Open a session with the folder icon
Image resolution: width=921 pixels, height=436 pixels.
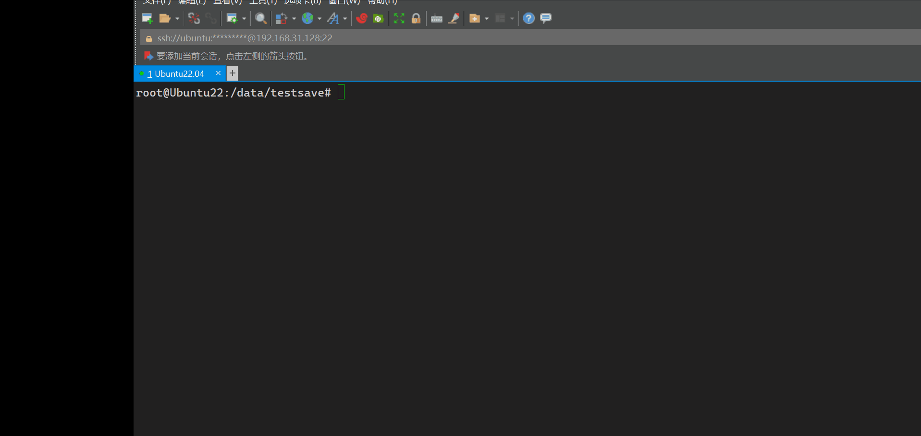point(165,19)
